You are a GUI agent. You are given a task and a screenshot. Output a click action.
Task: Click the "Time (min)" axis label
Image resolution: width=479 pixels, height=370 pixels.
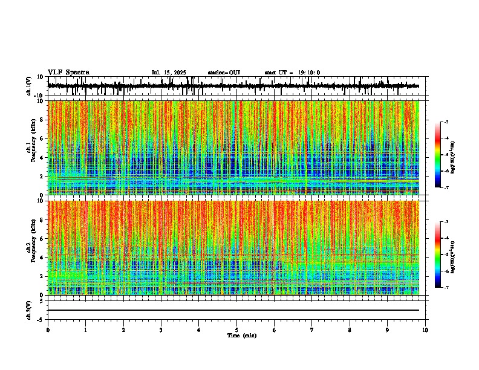[242, 336]
